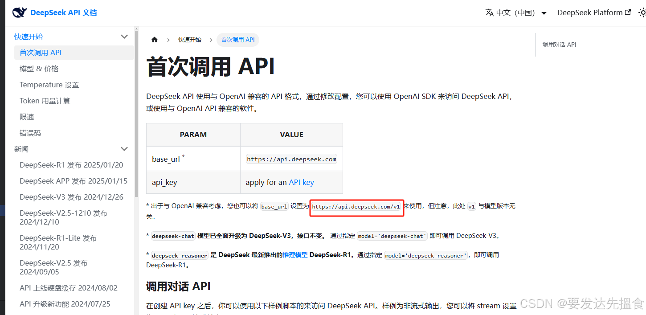Open API 上线硬盘缓存 2024/08/02 news

(69, 288)
